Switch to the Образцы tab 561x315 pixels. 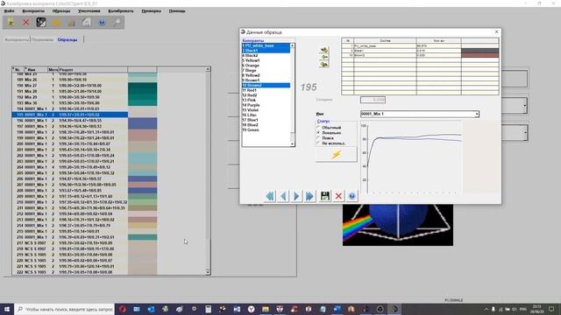tap(67, 39)
